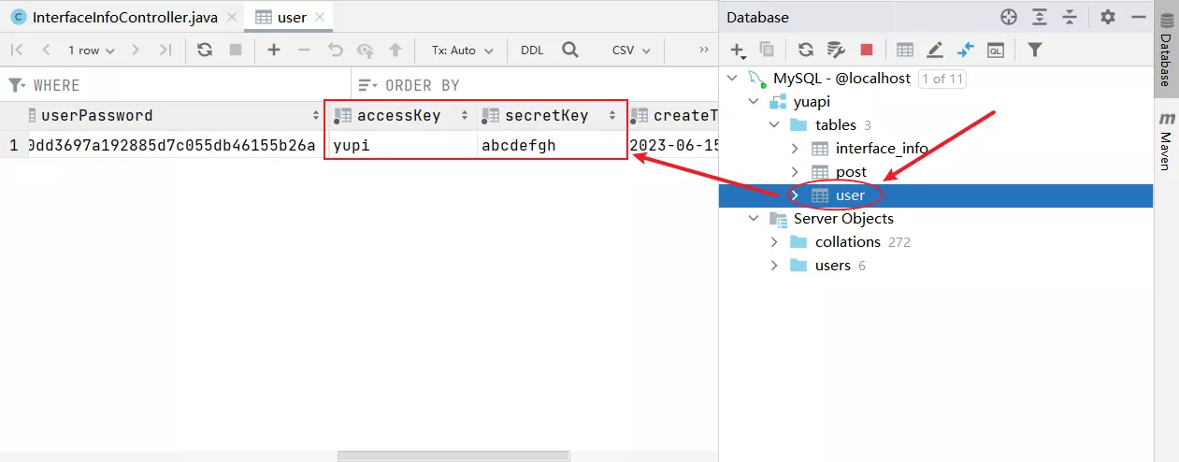Open find with the magnifier icon
The width and height of the screenshot is (1179, 462).
(x=569, y=51)
